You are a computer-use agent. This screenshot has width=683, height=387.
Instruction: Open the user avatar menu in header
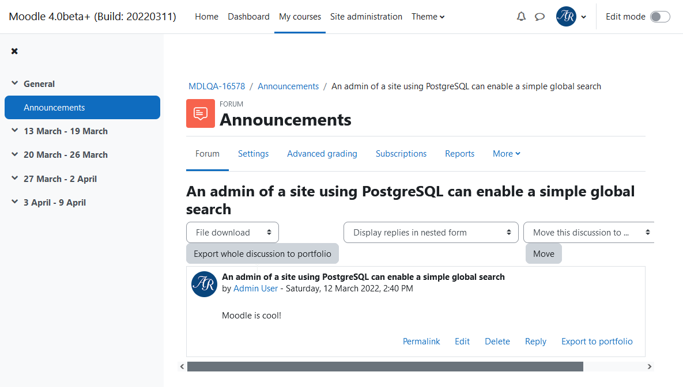click(x=566, y=17)
